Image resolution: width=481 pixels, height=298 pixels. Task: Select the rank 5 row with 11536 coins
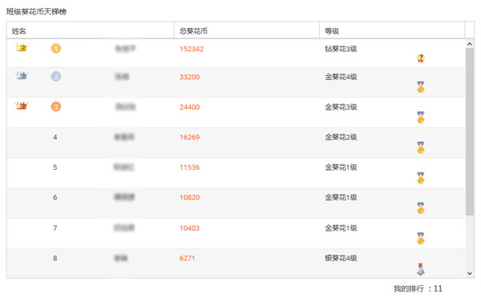pos(236,174)
